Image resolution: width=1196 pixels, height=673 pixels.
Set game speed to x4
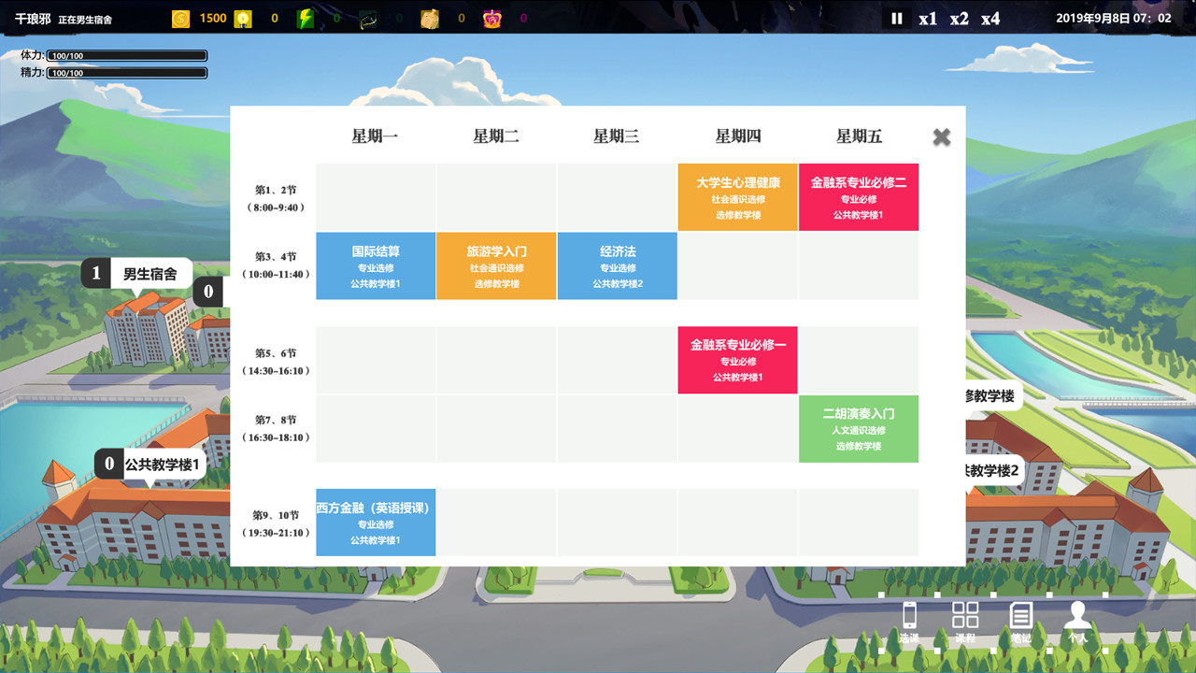tap(990, 18)
